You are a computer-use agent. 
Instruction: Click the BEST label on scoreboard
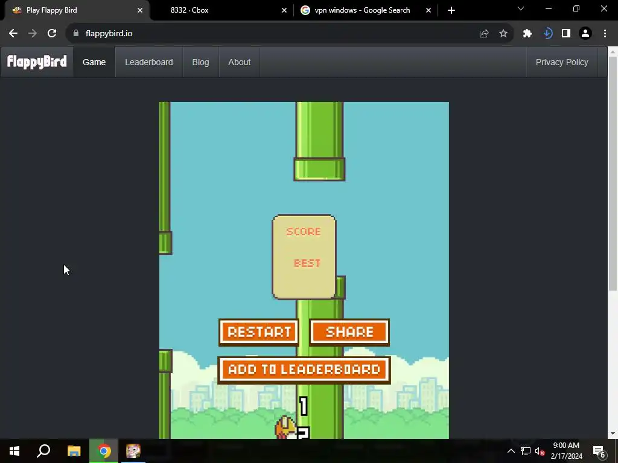click(x=307, y=263)
